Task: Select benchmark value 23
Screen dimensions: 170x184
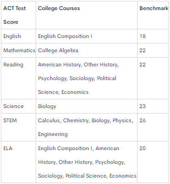Action: pyautogui.click(x=143, y=106)
